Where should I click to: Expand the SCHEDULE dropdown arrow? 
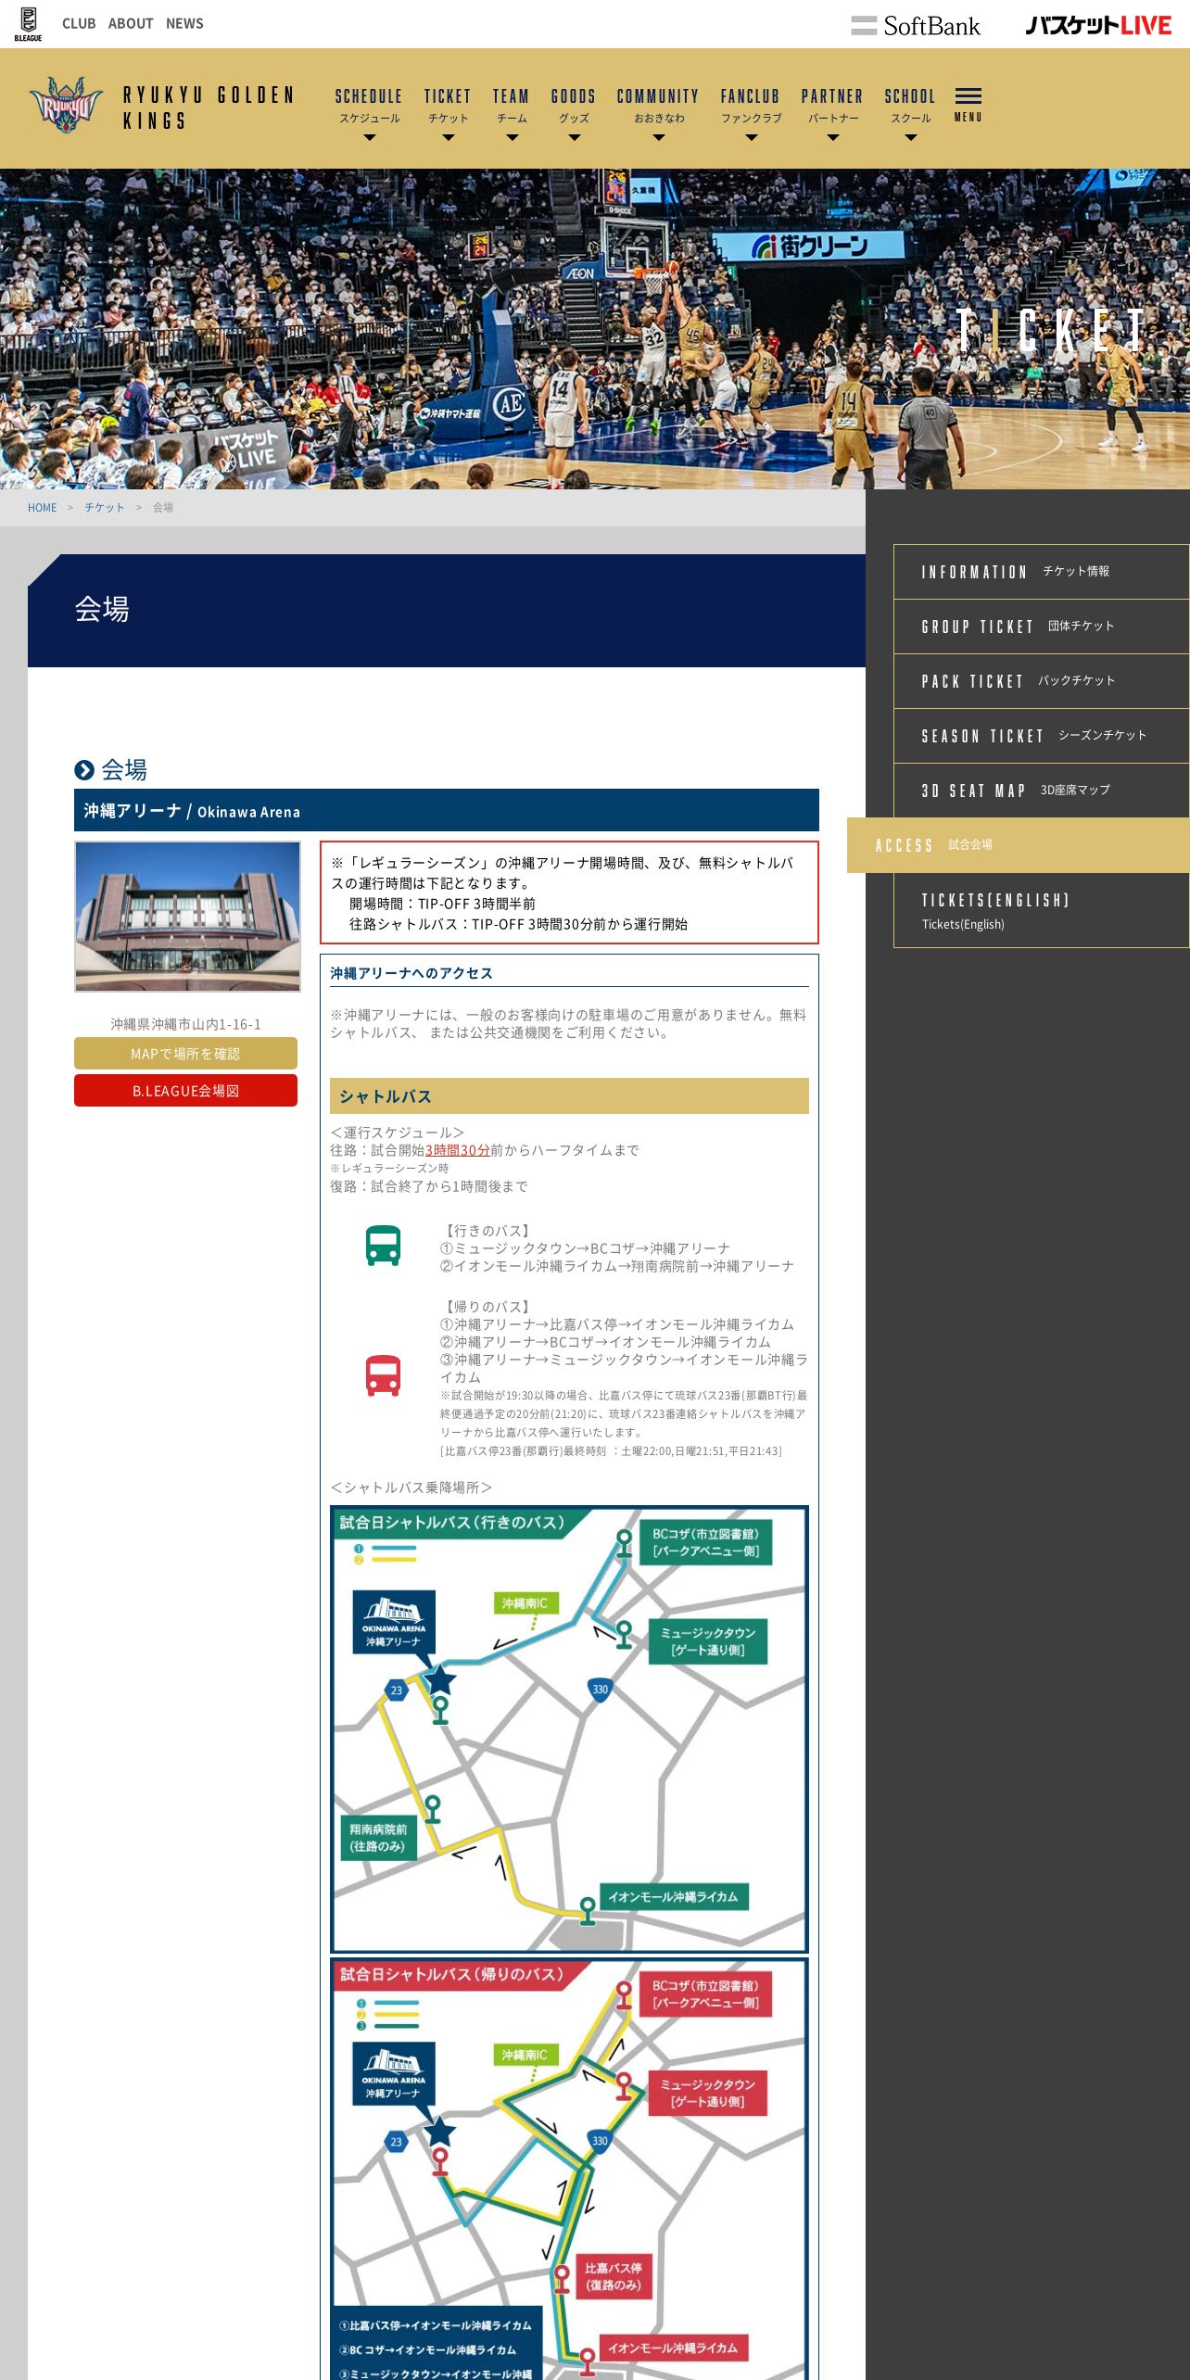click(369, 138)
